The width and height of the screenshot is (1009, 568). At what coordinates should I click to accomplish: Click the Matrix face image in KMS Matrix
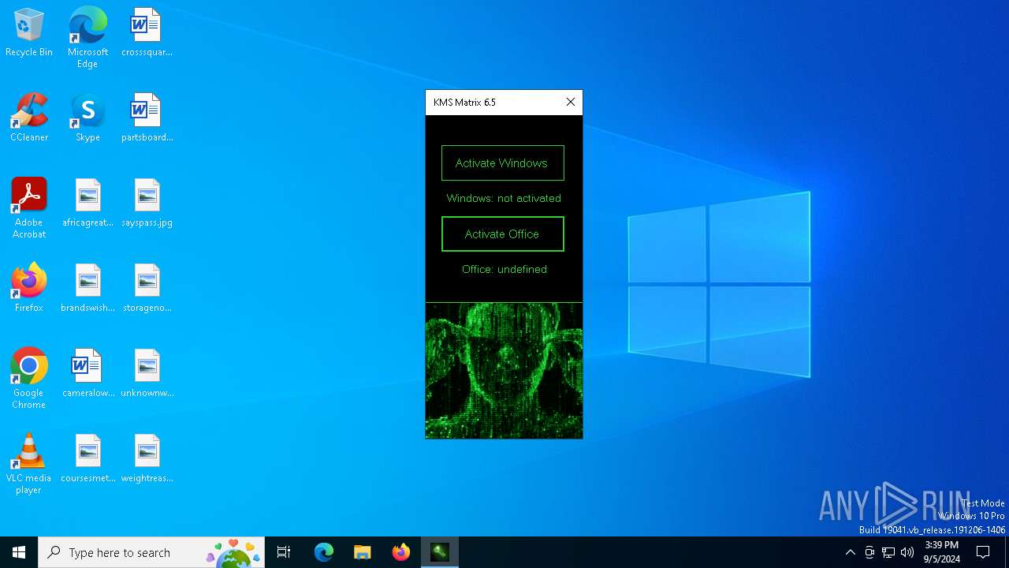click(504, 370)
